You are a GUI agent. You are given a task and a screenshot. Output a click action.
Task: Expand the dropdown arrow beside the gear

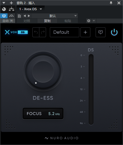[94, 21]
